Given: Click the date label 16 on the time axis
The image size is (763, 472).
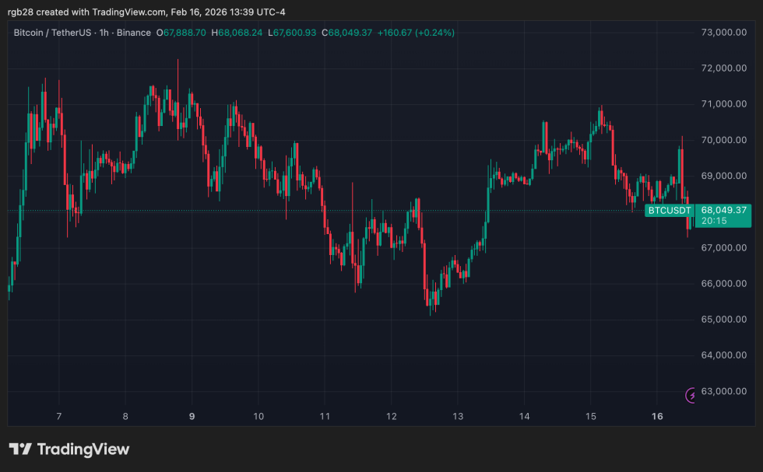Looking at the screenshot, I should coord(656,417).
